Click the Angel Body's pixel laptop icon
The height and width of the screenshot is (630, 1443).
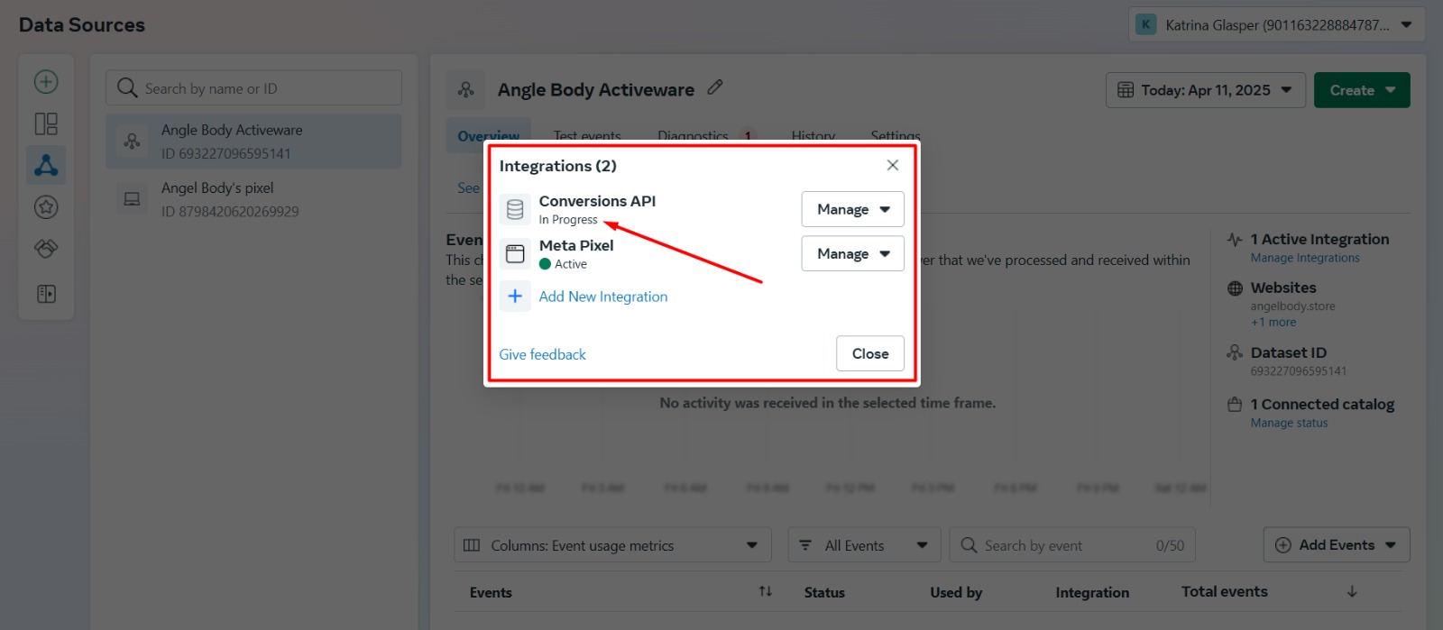pos(132,199)
